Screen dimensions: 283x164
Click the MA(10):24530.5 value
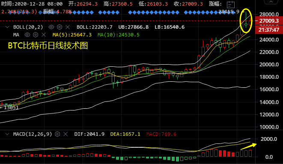click(119, 35)
